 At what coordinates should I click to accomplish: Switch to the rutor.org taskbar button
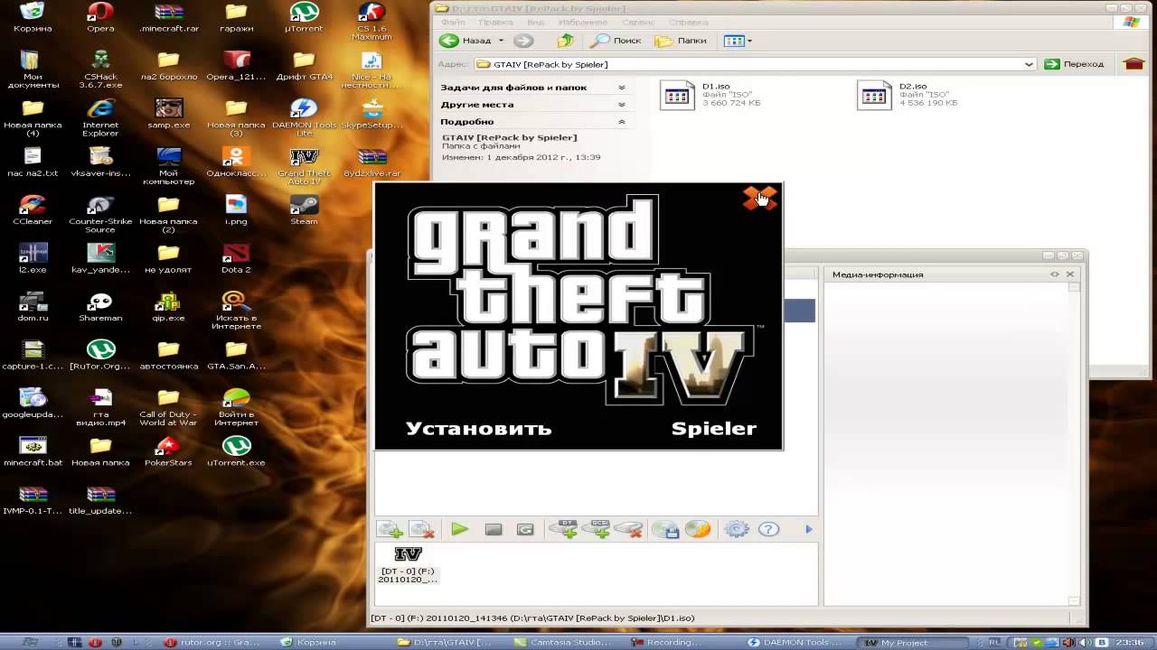[214, 642]
